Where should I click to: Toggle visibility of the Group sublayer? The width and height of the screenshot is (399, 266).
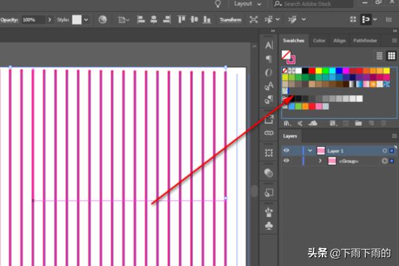tap(287, 161)
